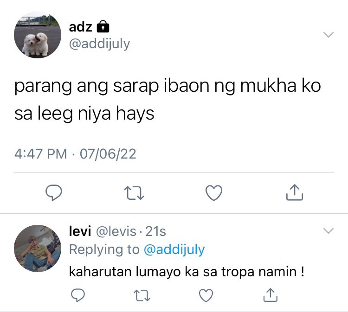Tap the lock icon beside adz
Screen dimensions: 348x312
coord(103,27)
